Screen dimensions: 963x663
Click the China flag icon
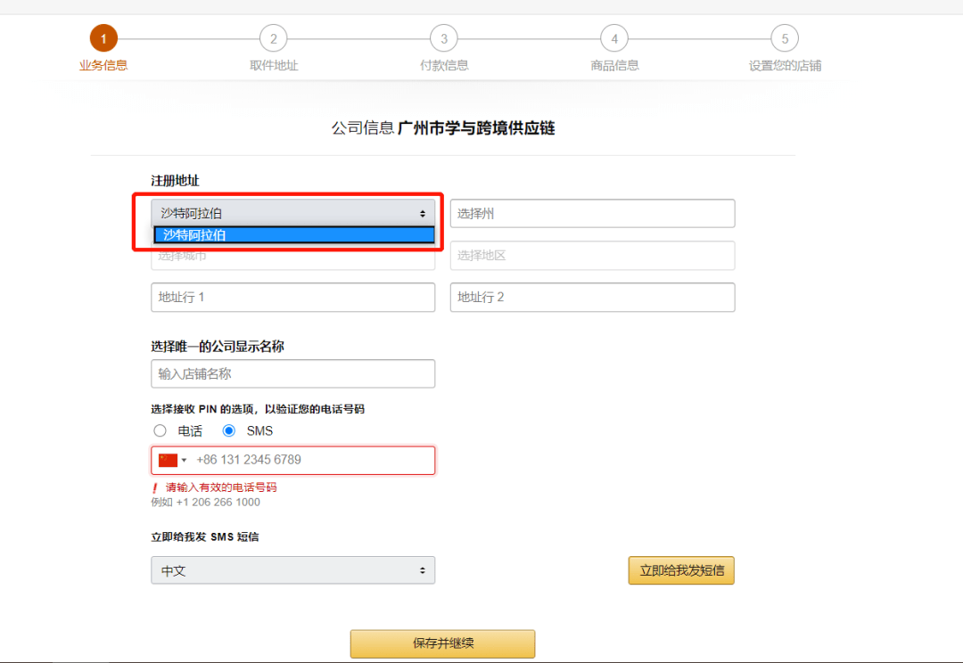[168, 460]
